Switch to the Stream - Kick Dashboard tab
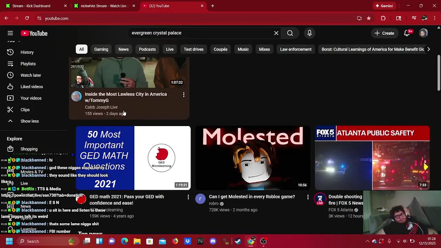Viewport: 441px width, 248px height. (x=36, y=6)
